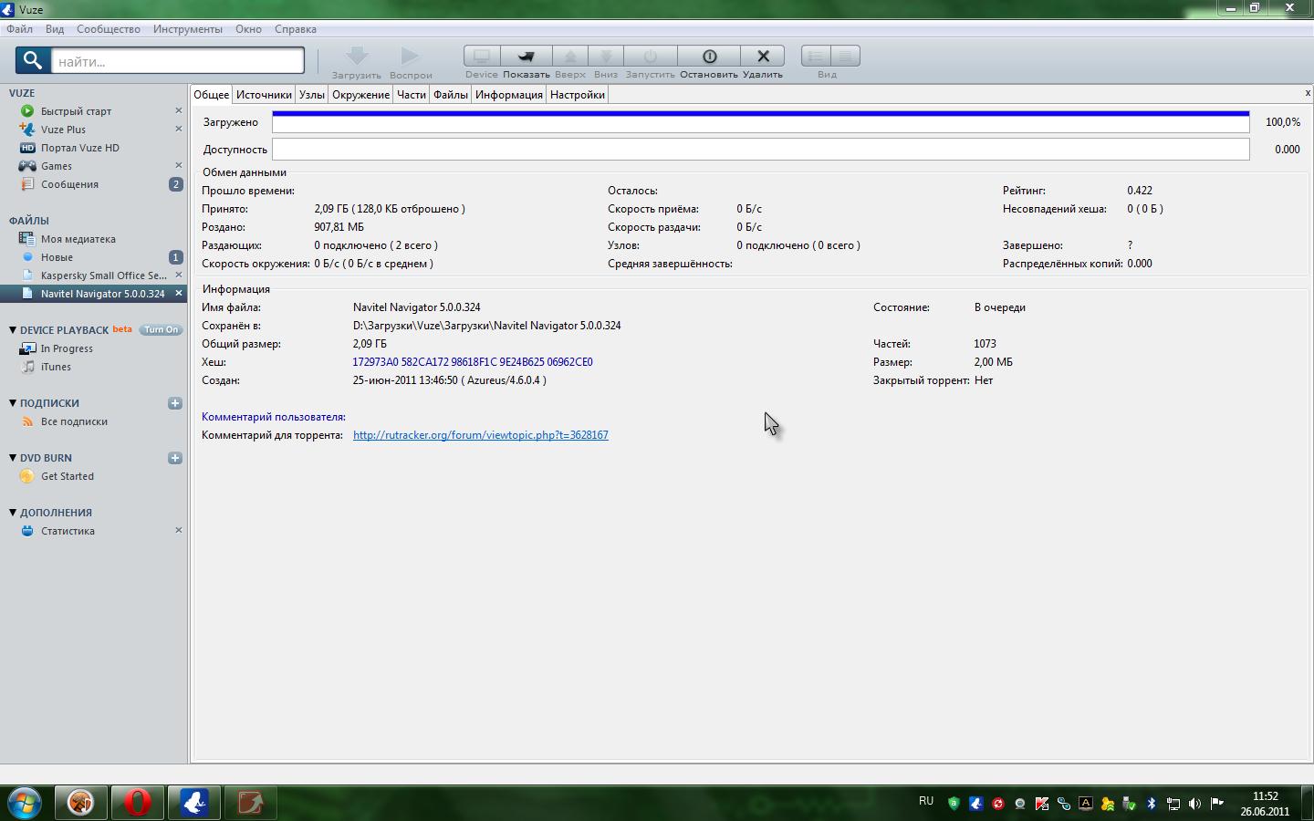Image resolution: width=1314 pixels, height=821 pixels.
Task: Click the Остановить stop toolbar icon
Action: click(x=709, y=57)
